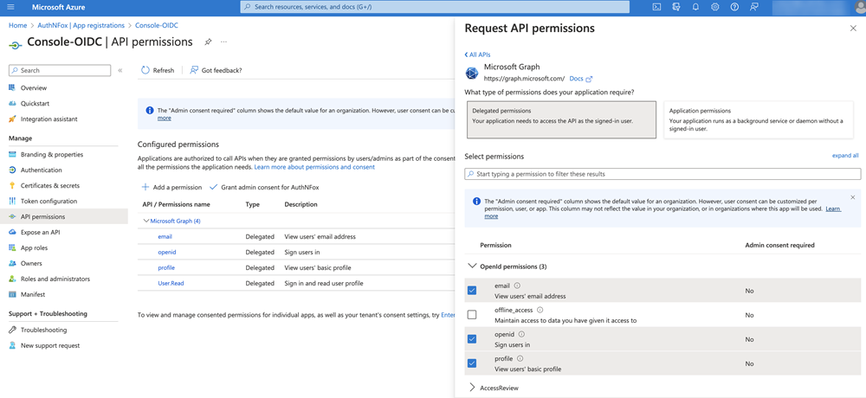Open Authentication in the sidebar
Screen dimensions: 866x398
[x=41, y=170]
